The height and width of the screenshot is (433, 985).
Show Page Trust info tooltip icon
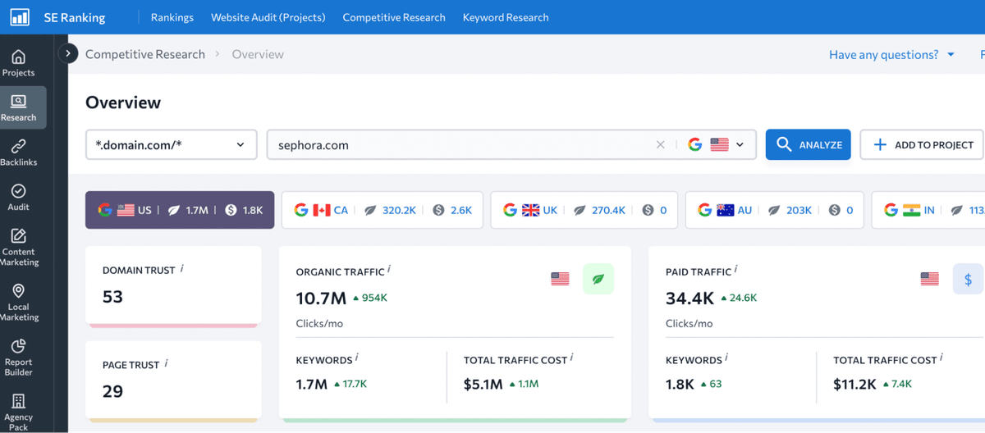pyautogui.click(x=167, y=363)
